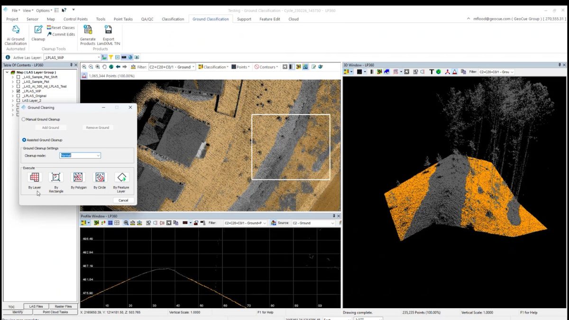
Task: Click the Identify button at bottom
Action: click(x=18, y=312)
